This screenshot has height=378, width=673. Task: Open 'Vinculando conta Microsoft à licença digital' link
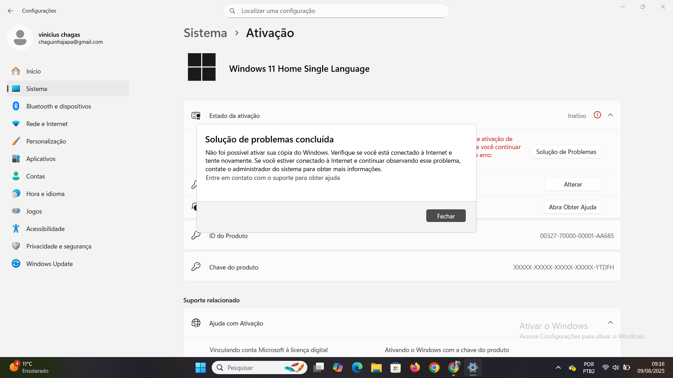tap(268, 350)
